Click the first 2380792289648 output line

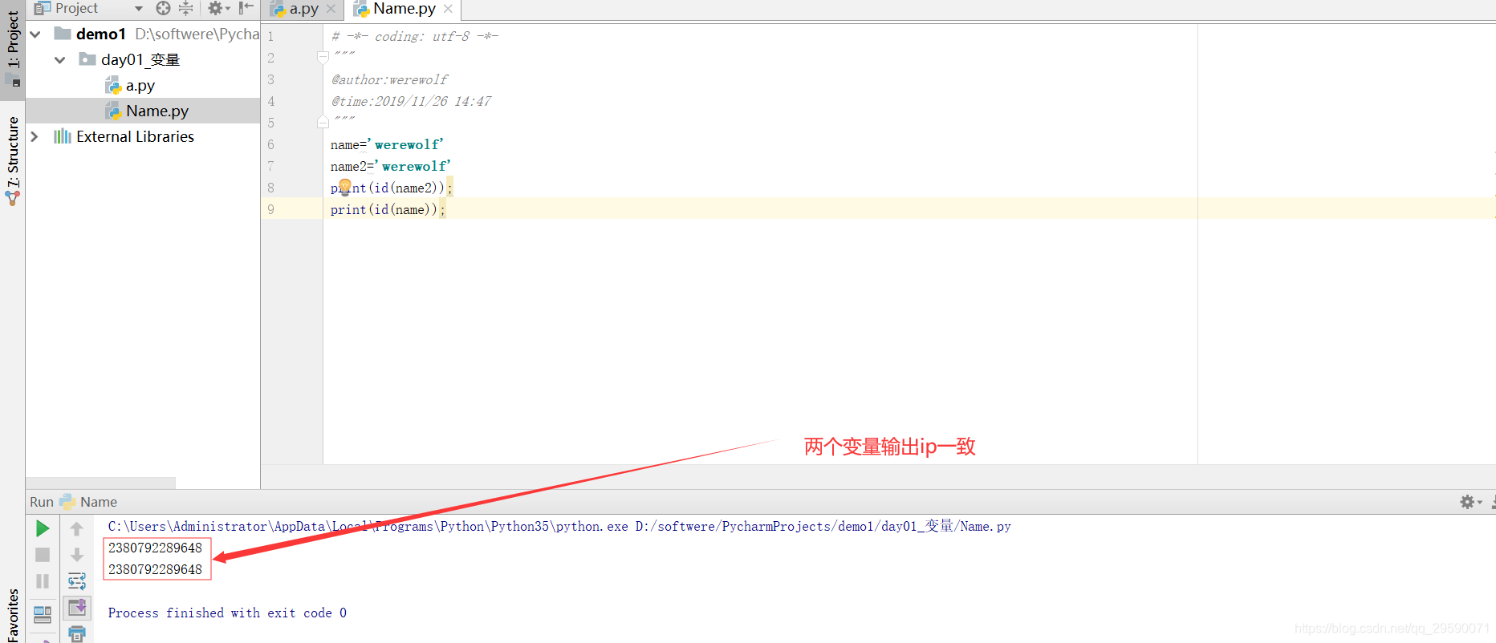(x=155, y=548)
